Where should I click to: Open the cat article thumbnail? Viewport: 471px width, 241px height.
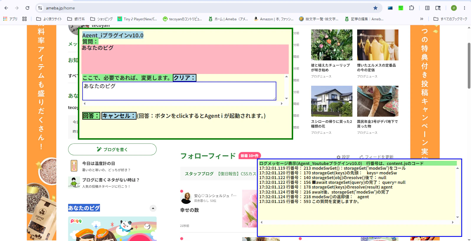click(378, 101)
